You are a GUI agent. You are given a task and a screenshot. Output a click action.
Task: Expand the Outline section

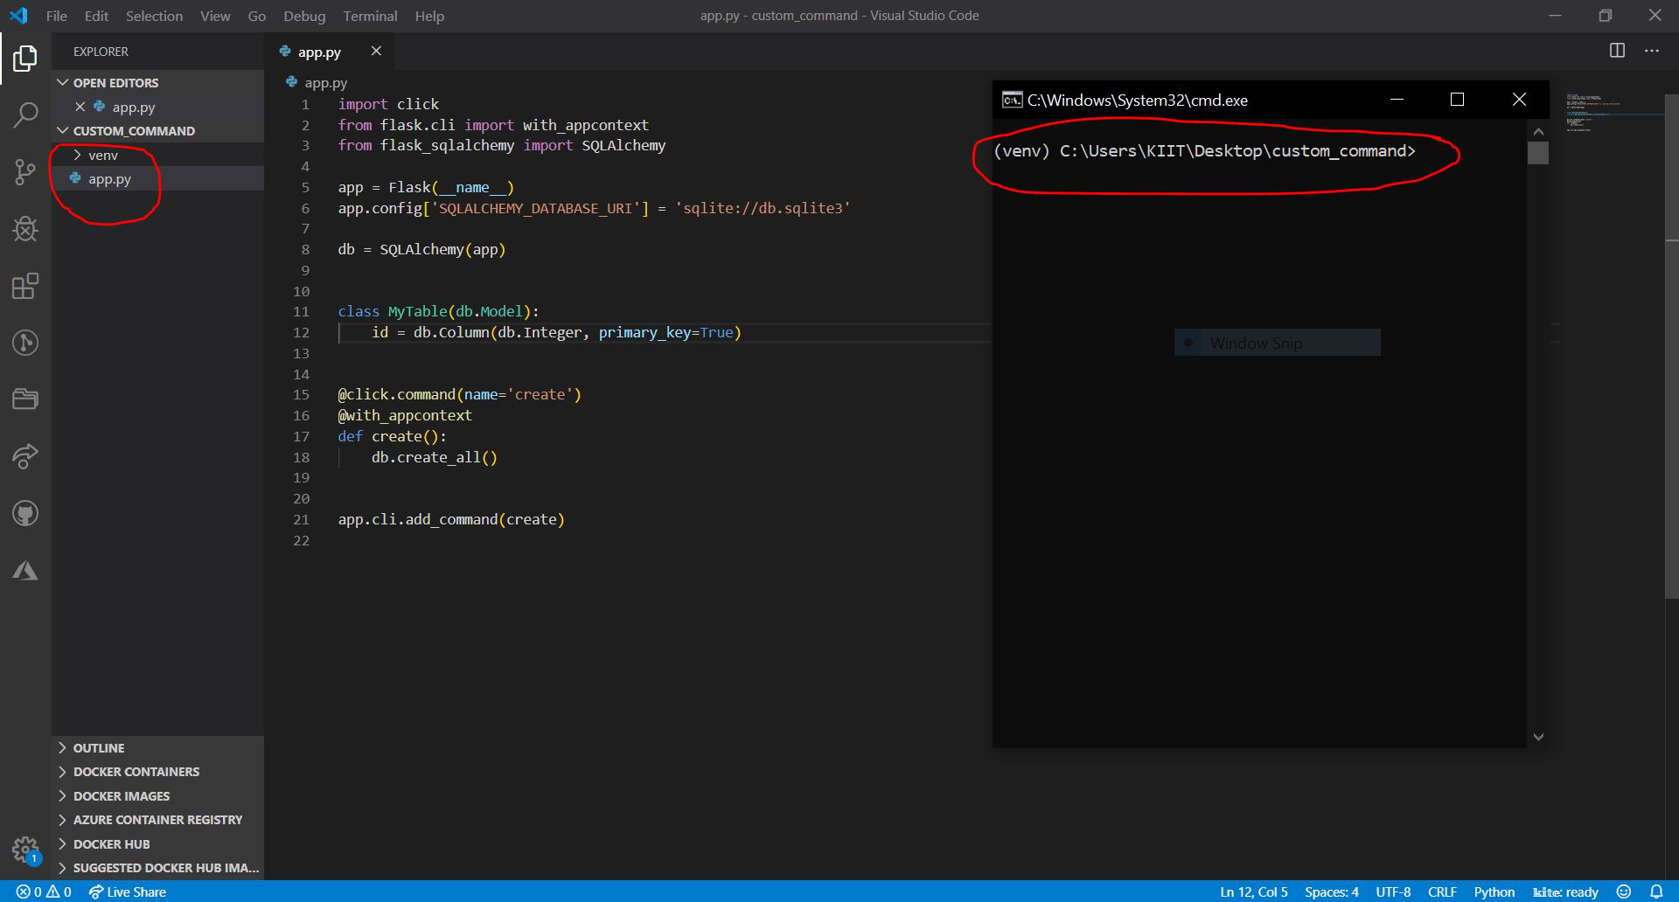(x=157, y=748)
